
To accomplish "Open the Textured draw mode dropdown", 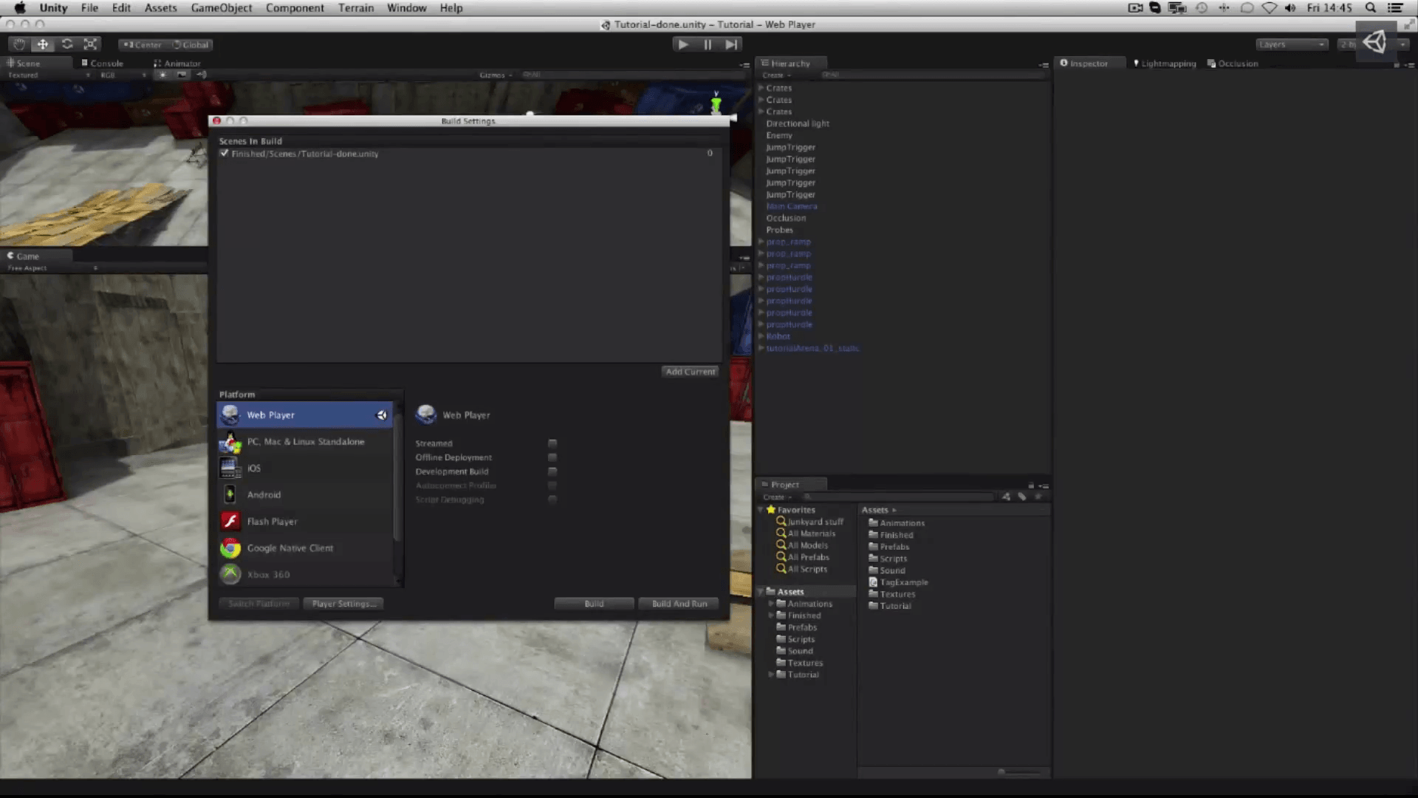I will [x=48, y=75].
